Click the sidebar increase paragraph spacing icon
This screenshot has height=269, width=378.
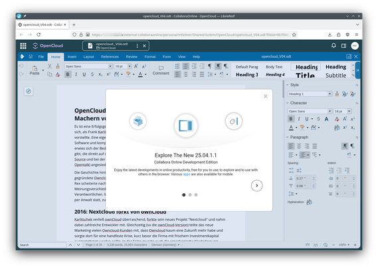click(291, 171)
